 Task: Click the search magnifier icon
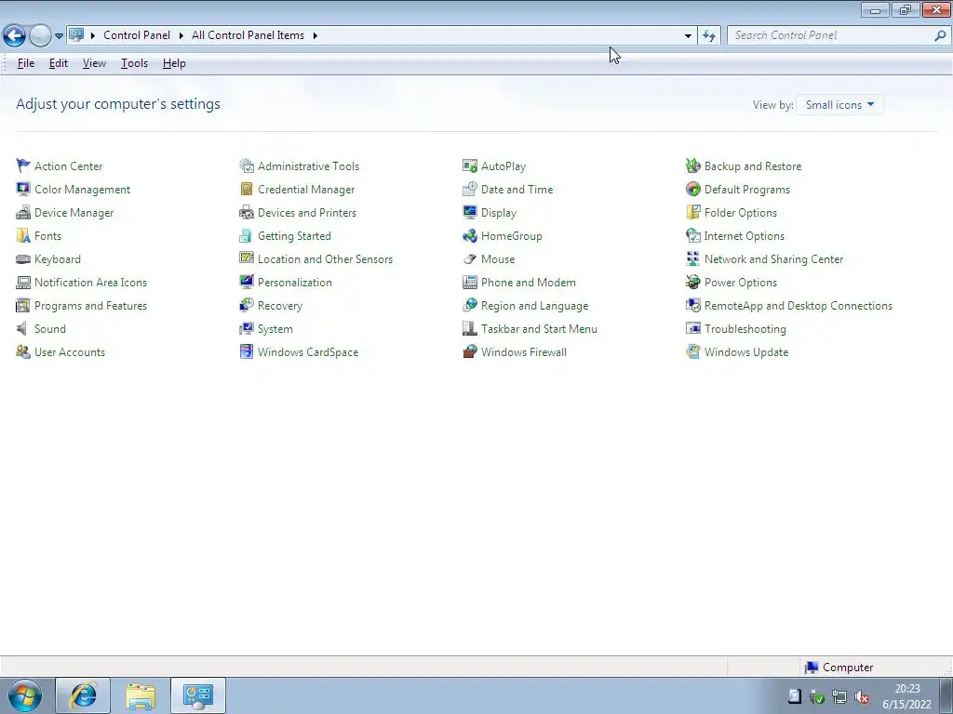(940, 36)
